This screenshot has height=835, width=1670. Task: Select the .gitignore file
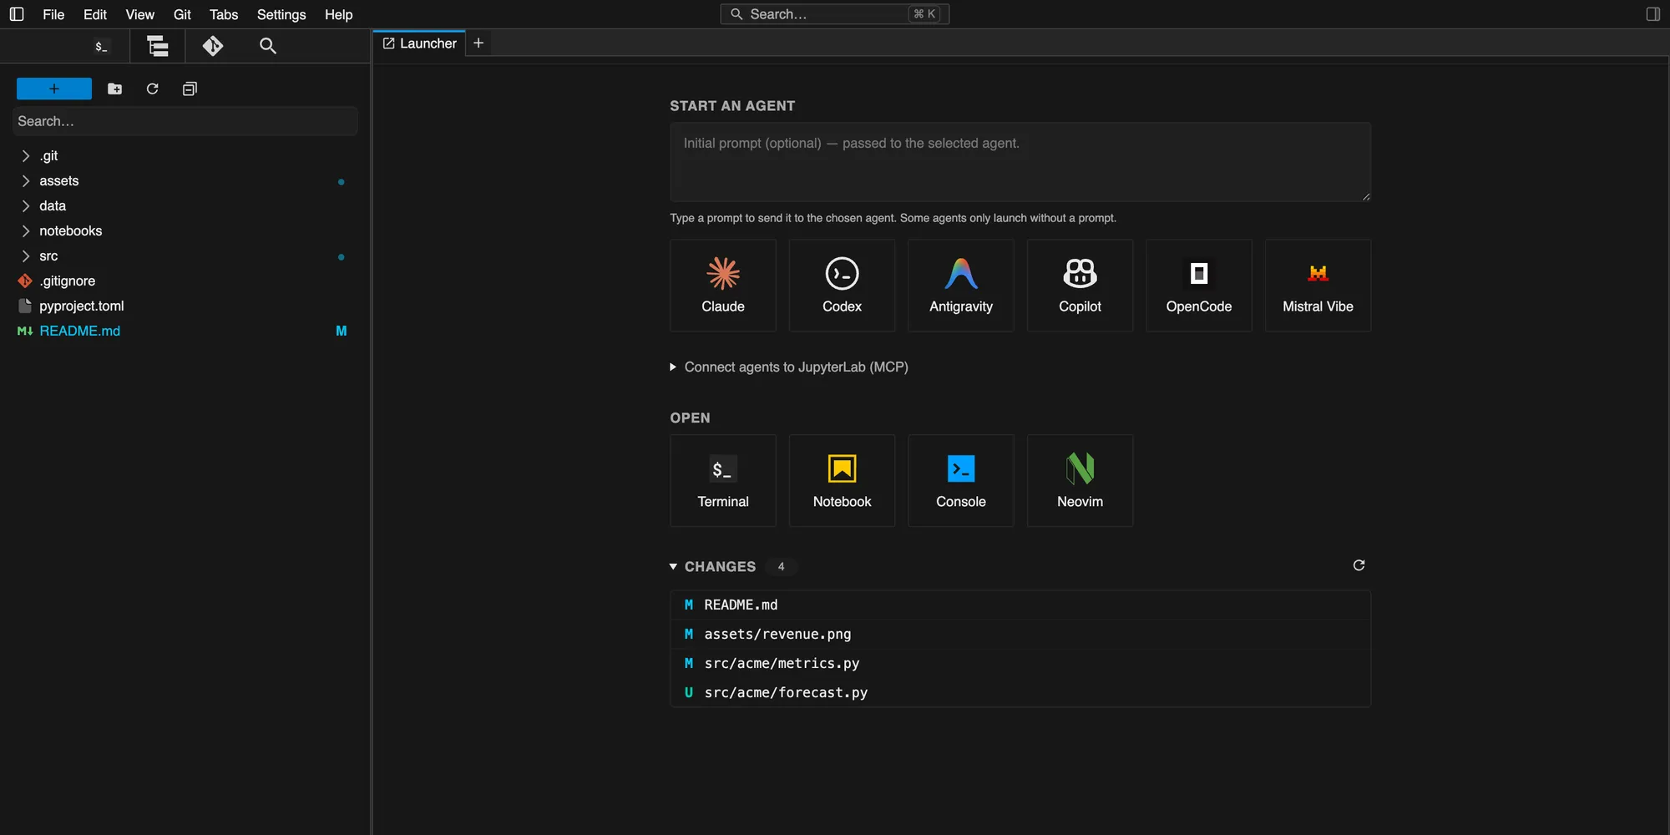[x=185, y=281]
